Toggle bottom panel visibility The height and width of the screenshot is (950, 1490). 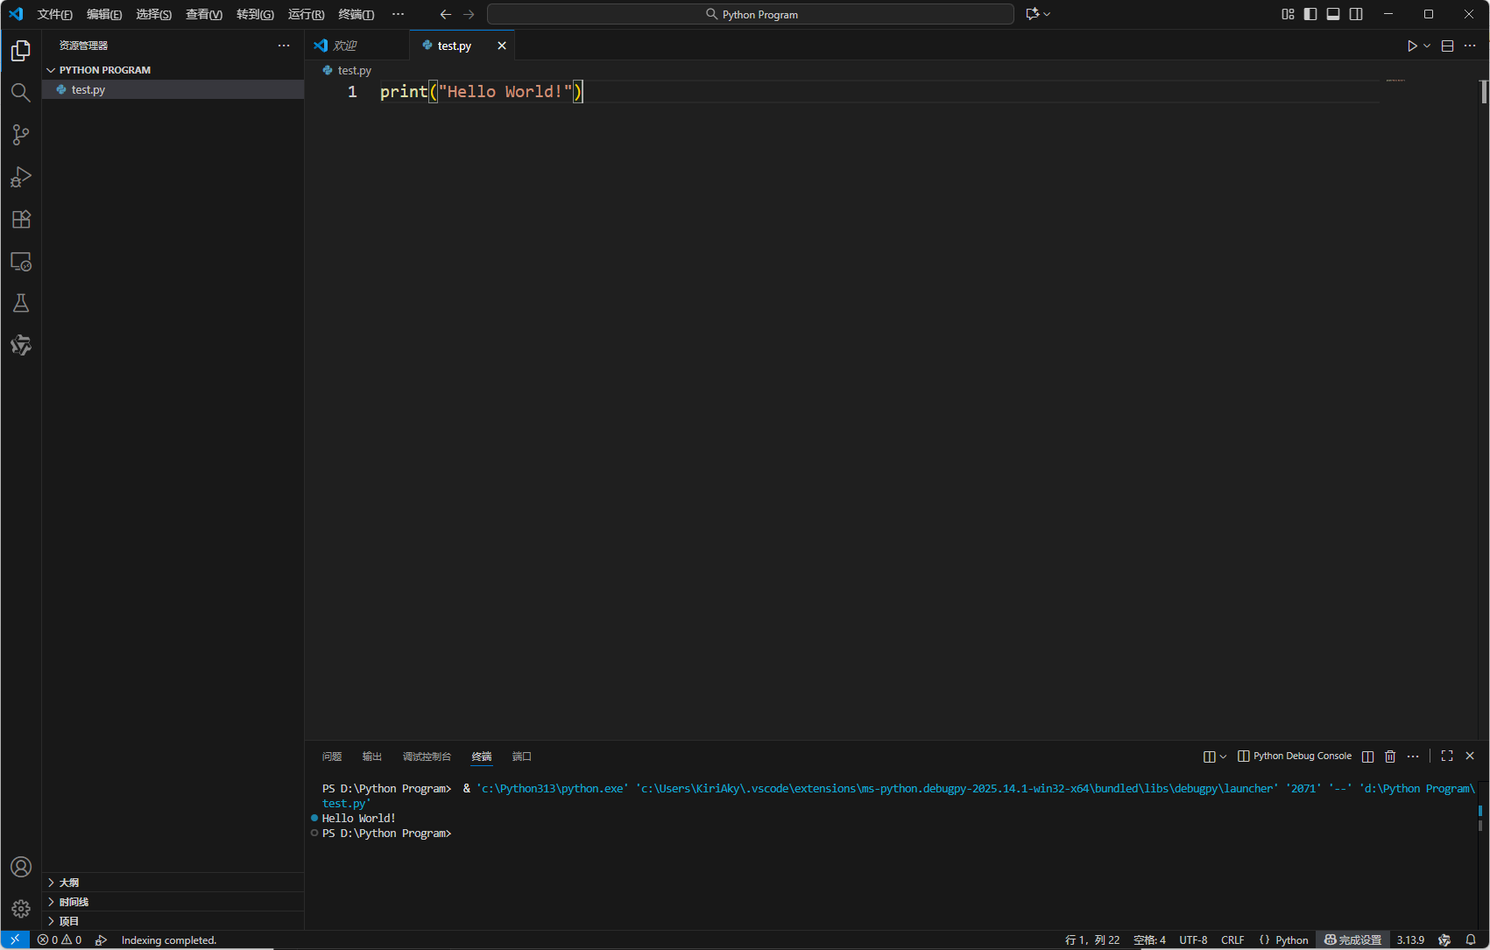pos(1333,14)
